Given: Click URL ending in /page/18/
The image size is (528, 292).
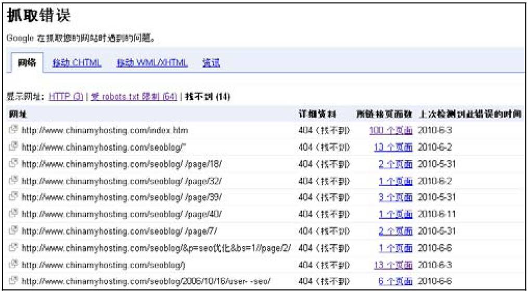Looking at the screenshot, I should (x=122, y=164).
